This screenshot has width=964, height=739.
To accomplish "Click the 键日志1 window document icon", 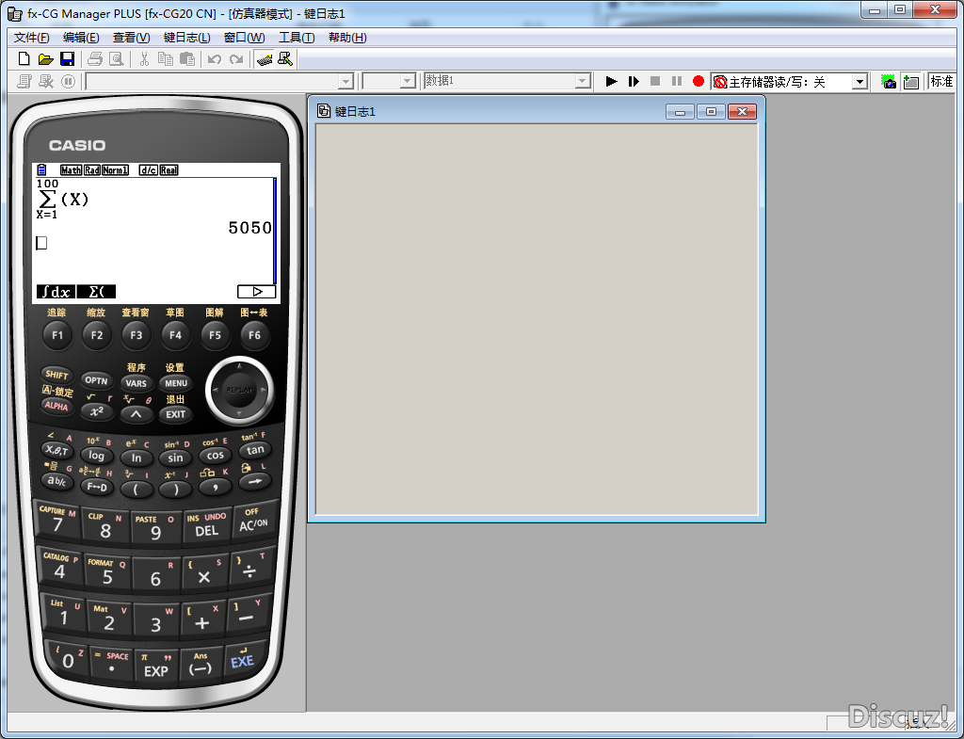I will [324, 111].
